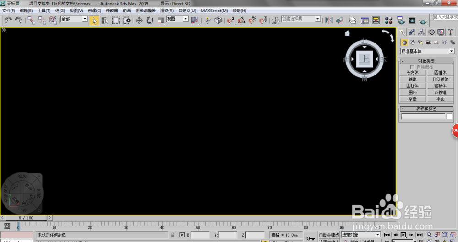458x242 pixels.
Task: Activate the Select Object arrow tool
Action: 94,21
